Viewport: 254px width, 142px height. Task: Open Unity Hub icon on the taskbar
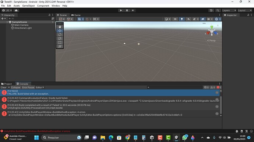[x=152, y=138]
